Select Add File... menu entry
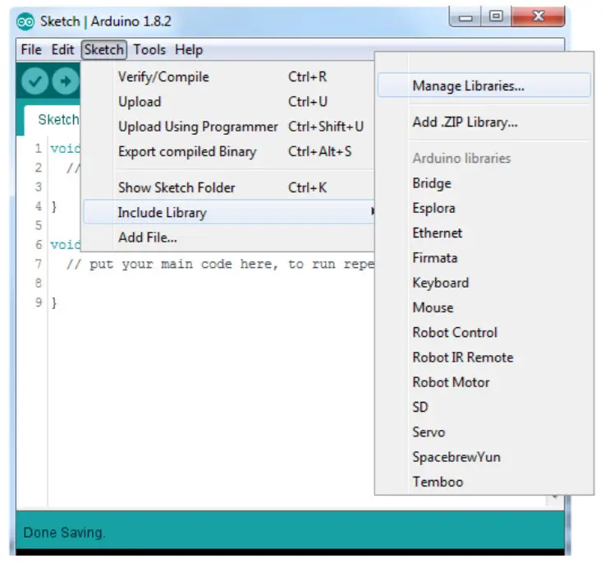The image size is (605, 563). [227, 238]
